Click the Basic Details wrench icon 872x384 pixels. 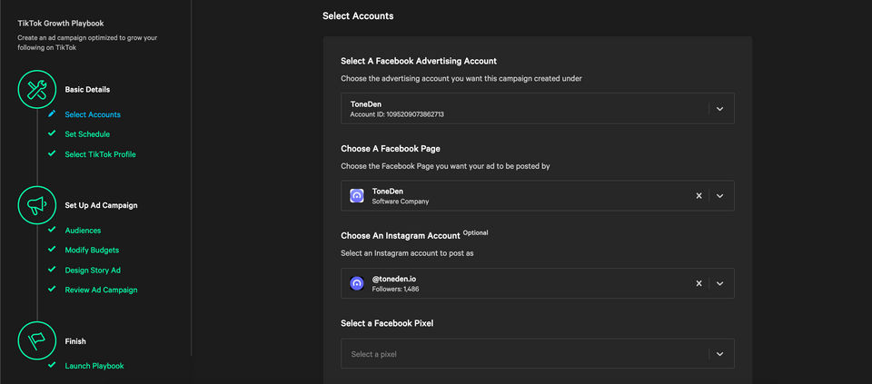coord(37,89)
